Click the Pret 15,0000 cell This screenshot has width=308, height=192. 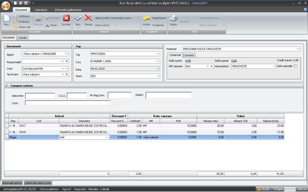point(178,132)
